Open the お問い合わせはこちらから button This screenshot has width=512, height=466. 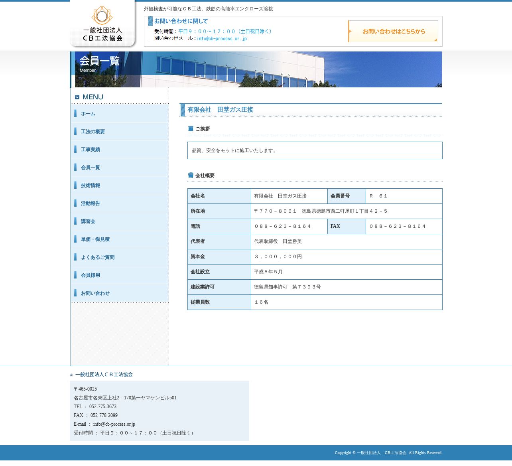393,31
